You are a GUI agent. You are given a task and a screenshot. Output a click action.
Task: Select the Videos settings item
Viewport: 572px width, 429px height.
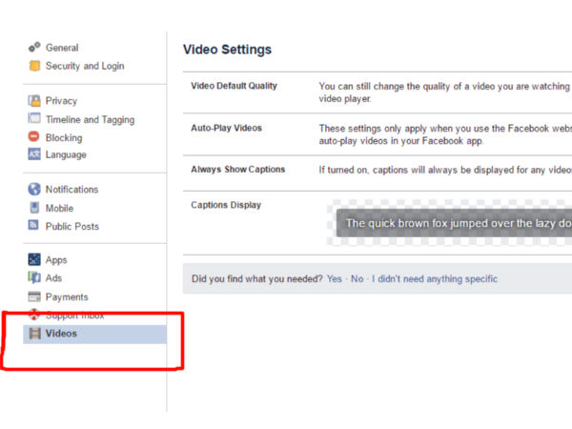pos(94,334)
